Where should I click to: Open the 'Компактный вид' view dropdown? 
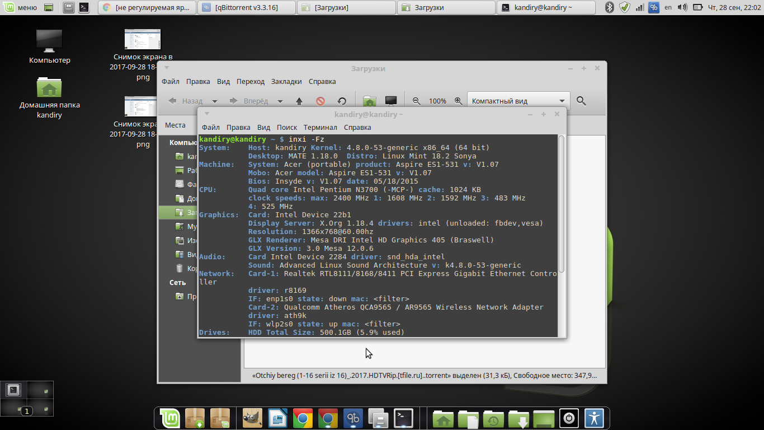pyautogui.click(x=518, y=101)
